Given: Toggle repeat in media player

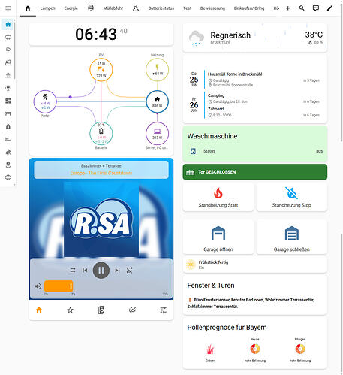Looking at the screenshot, I should (73, 270).
